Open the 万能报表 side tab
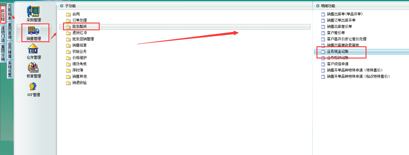The width and height of the screenshot is (409, 155). click(10, 12)
